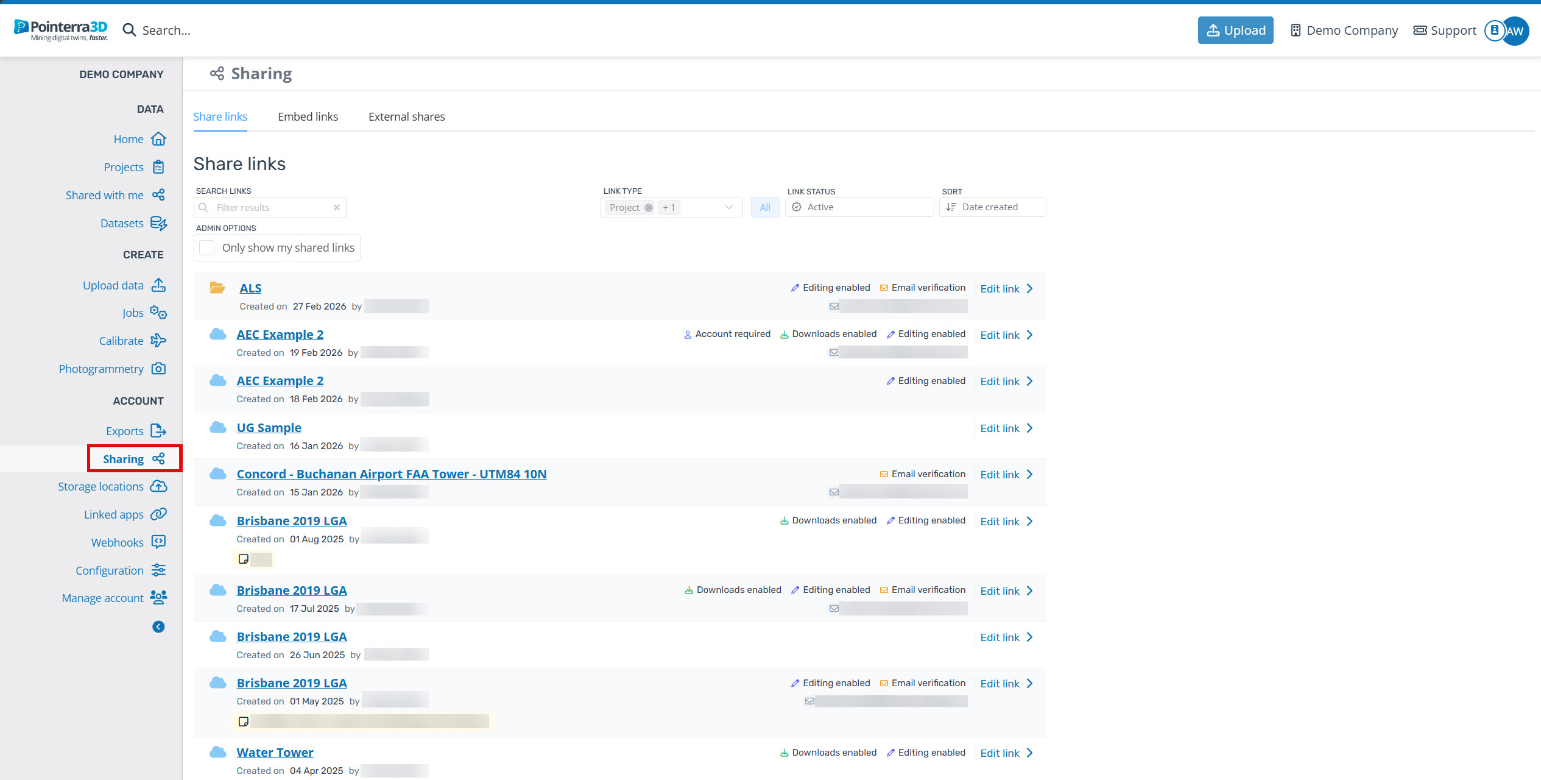Image resolution: width=1541 pixels, height=780 pixels.
Task: Open Jobs gears icon
Action: click(x=158, y=313)
